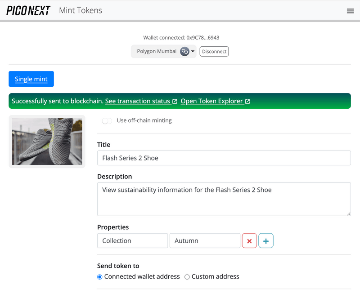360x293 pixels.
Task: Click the Autumn property value field
Action: 205,241
